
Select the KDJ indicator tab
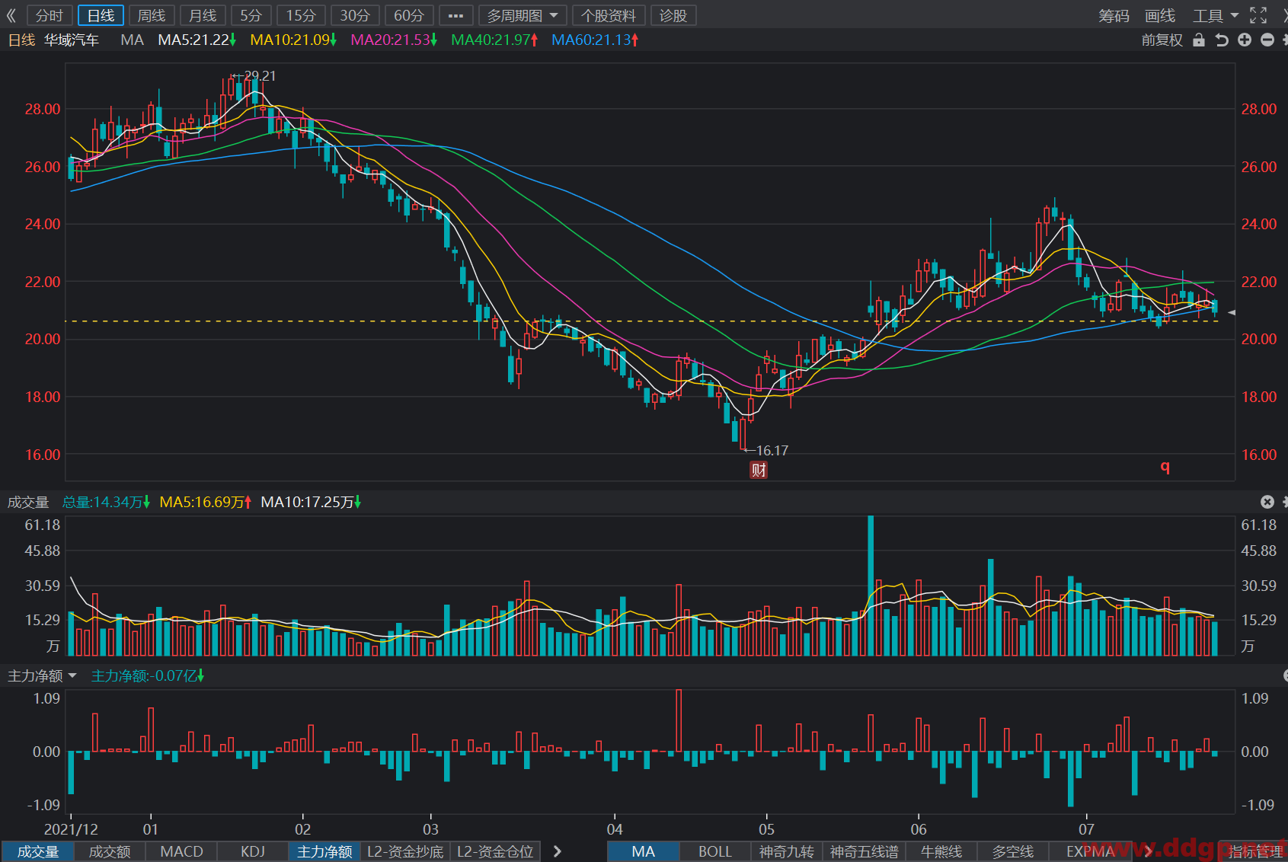tap(253, 851)
